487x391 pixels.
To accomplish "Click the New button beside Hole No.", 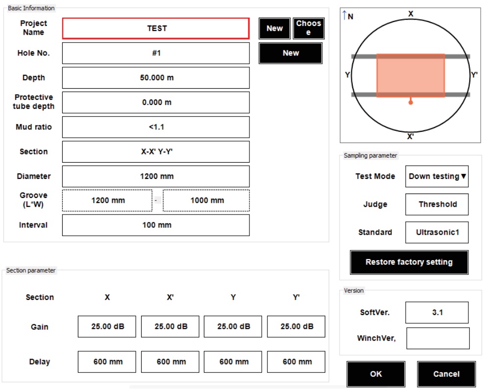I will (x=292, y=53).
